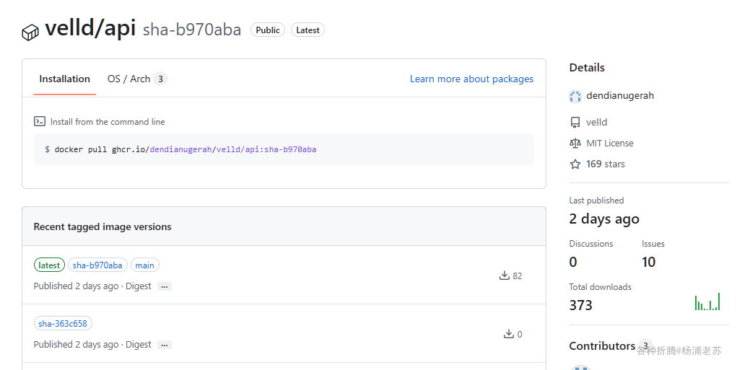Click the green latest tag badge
The image size is (737, 370).
(49, 265)
